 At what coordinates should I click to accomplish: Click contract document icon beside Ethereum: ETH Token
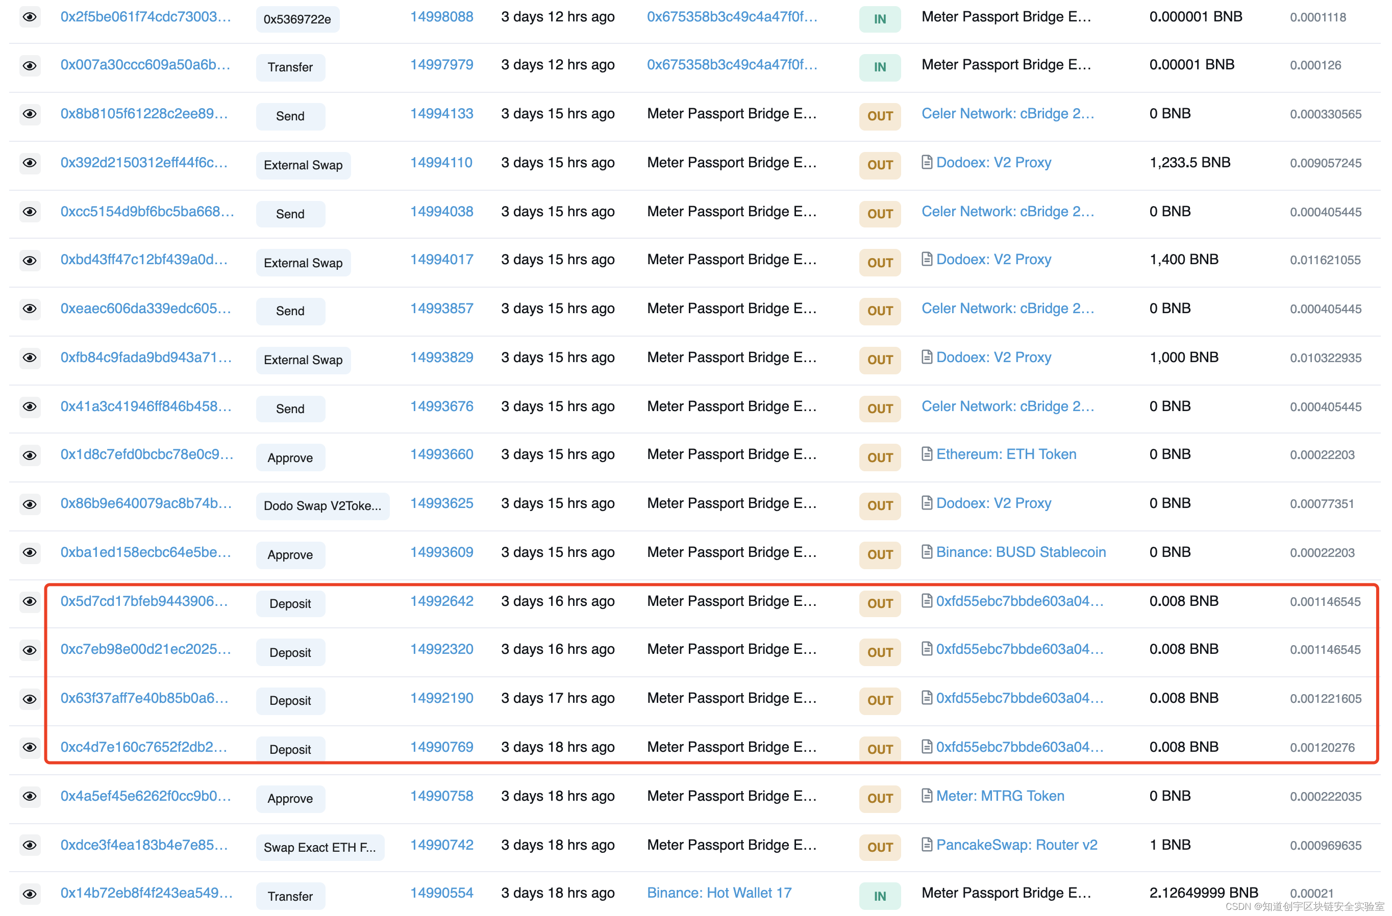pyautogui.click(x=927, y=453)
